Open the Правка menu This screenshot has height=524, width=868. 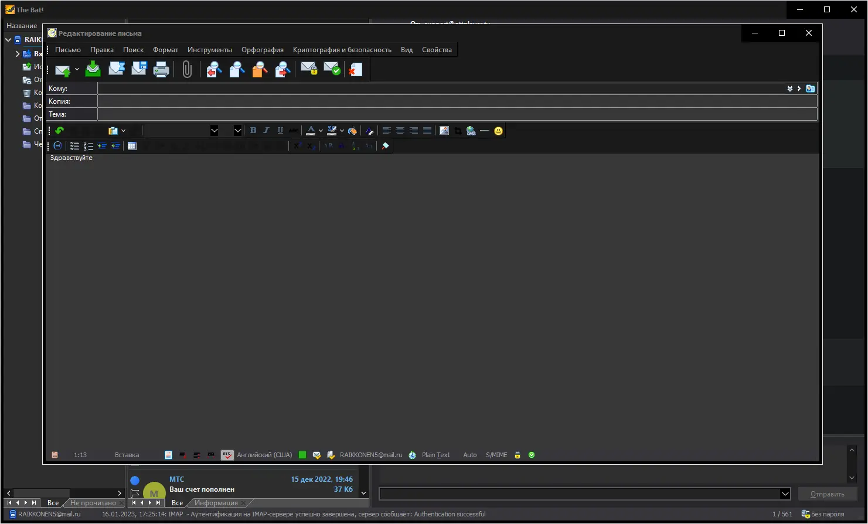click(102, 50)
